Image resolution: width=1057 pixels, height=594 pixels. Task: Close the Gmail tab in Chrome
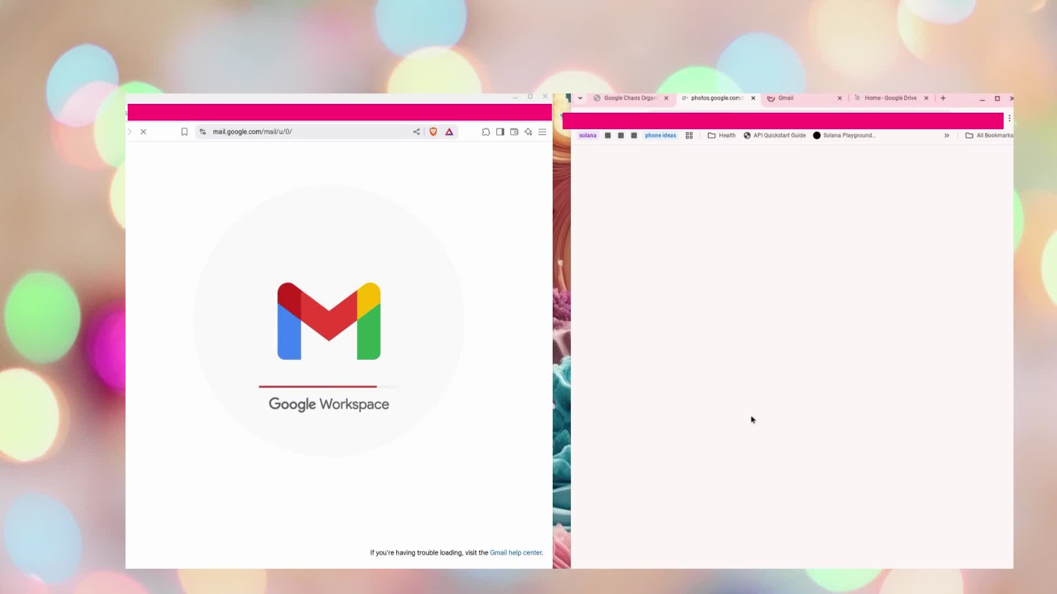click(x=840, y=98)
